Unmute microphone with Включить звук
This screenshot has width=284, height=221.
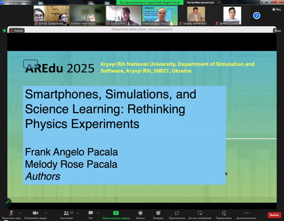tap(11, 214)
